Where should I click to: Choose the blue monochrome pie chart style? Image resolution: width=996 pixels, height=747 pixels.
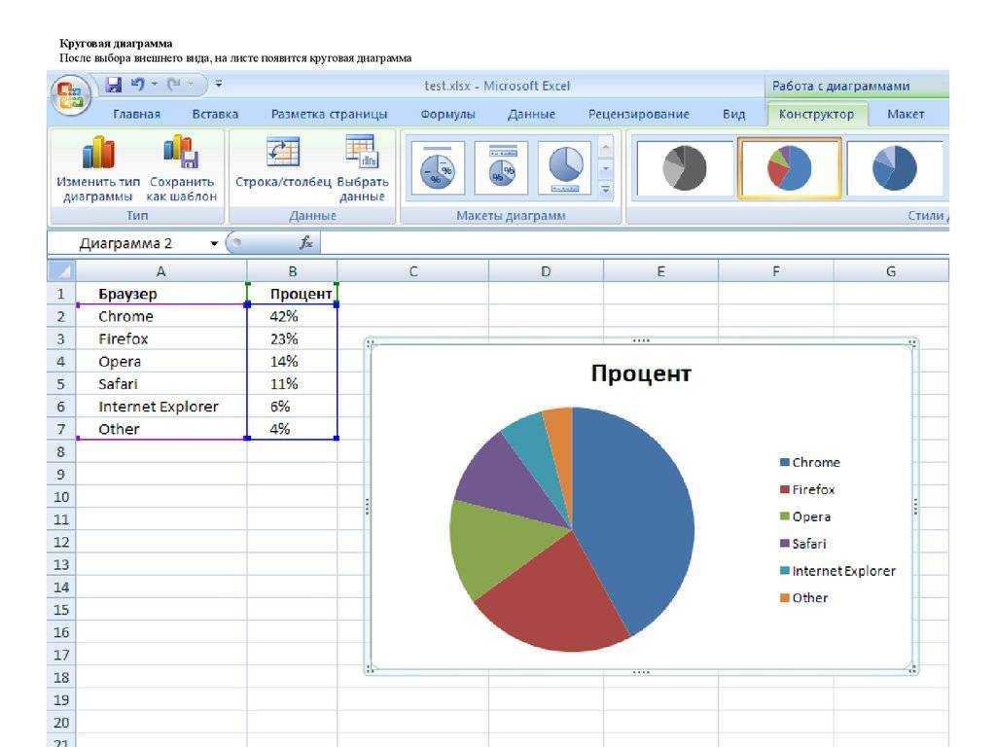895,168
